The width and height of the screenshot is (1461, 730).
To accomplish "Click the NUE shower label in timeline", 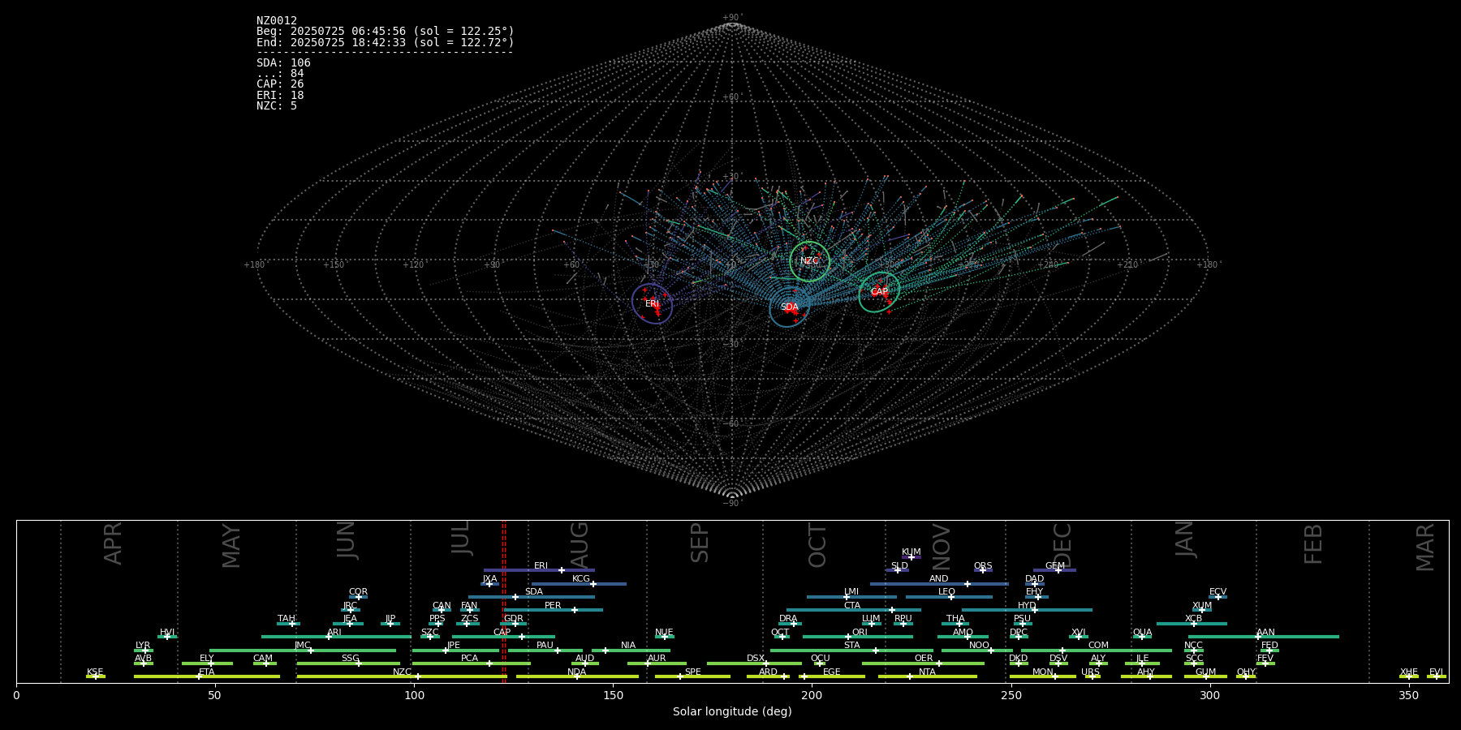I will (x=664, y=633).
